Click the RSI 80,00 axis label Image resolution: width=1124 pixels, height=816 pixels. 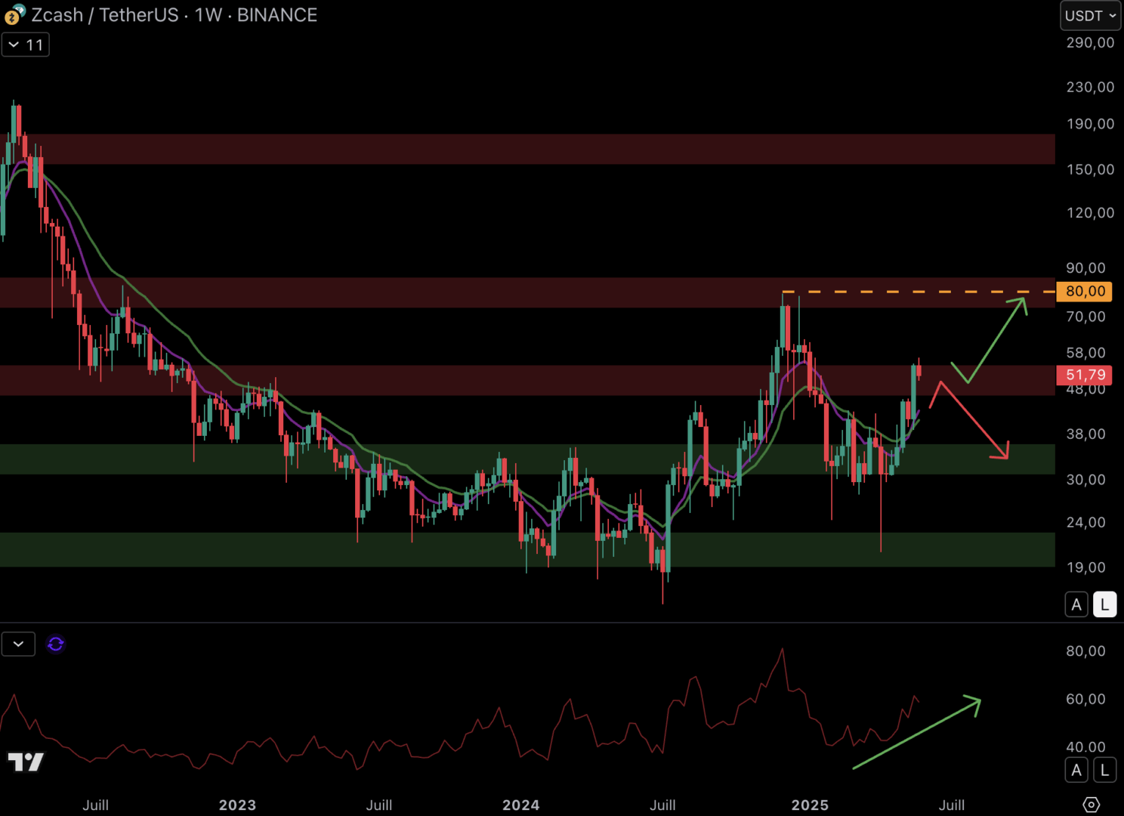[1085, 651]
